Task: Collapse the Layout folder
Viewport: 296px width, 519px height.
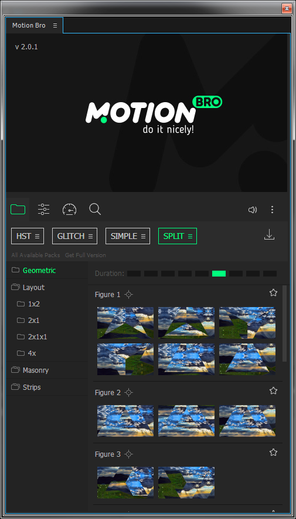Action: click(x=47, y=287)
